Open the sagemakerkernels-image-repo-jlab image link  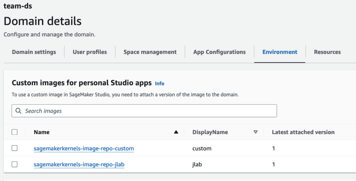tap(79, 164)
